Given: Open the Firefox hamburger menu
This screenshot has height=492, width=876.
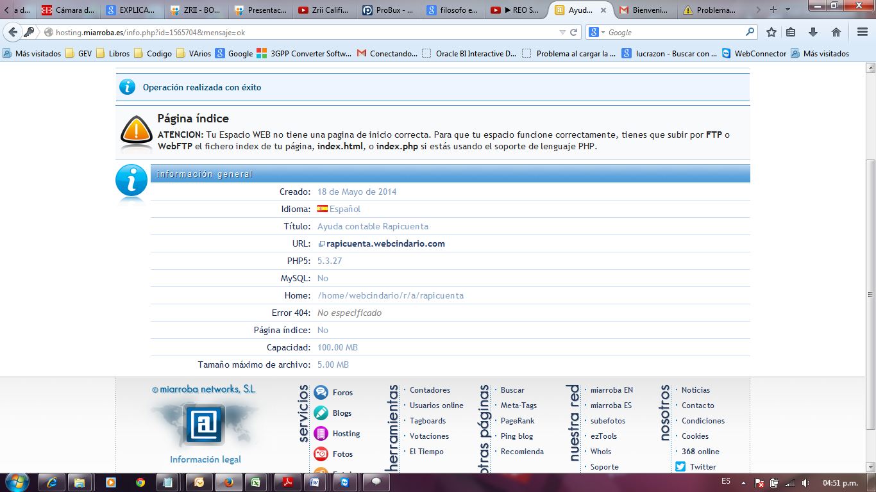Looking at the screenshot, I should click(863, 32).
